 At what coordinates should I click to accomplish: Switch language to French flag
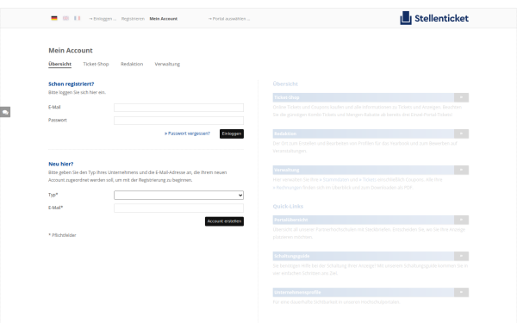tap(78, 18)
